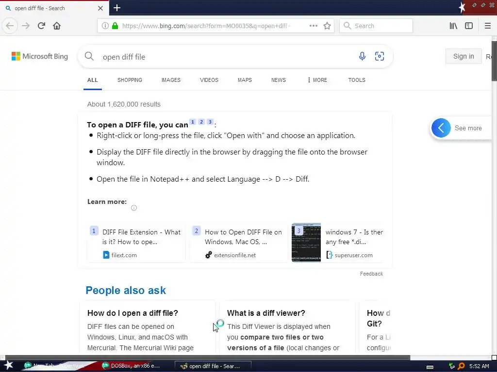Open the TOOLS option
Screen dimensions: 497x372
(x=357, y=80)
